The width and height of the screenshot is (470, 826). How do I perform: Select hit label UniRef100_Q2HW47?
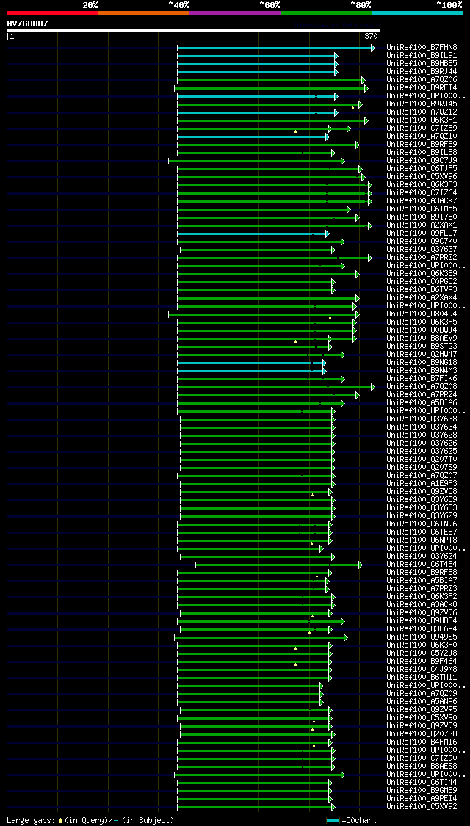[x=422, y=355]
